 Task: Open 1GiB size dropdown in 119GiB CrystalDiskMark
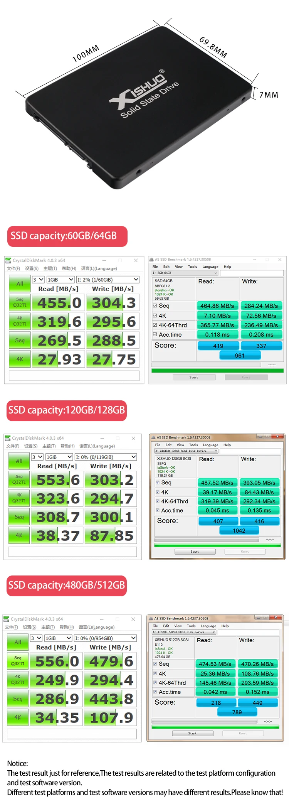pyautogui.click(x=59, y=457)
